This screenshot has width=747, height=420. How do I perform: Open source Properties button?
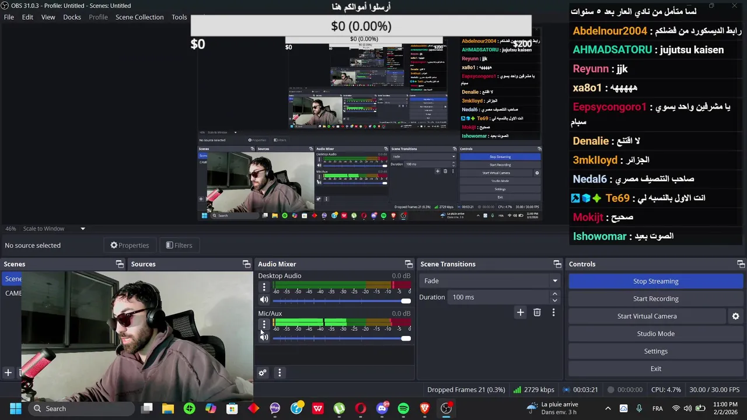tap(130, 246)
